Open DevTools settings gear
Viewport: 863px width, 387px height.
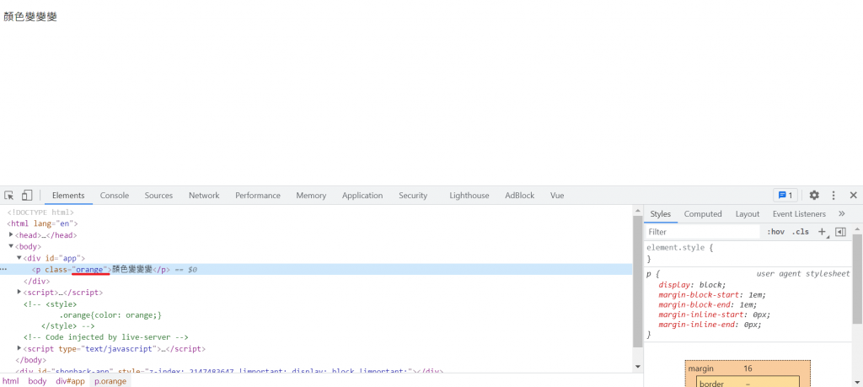[814, 195]
